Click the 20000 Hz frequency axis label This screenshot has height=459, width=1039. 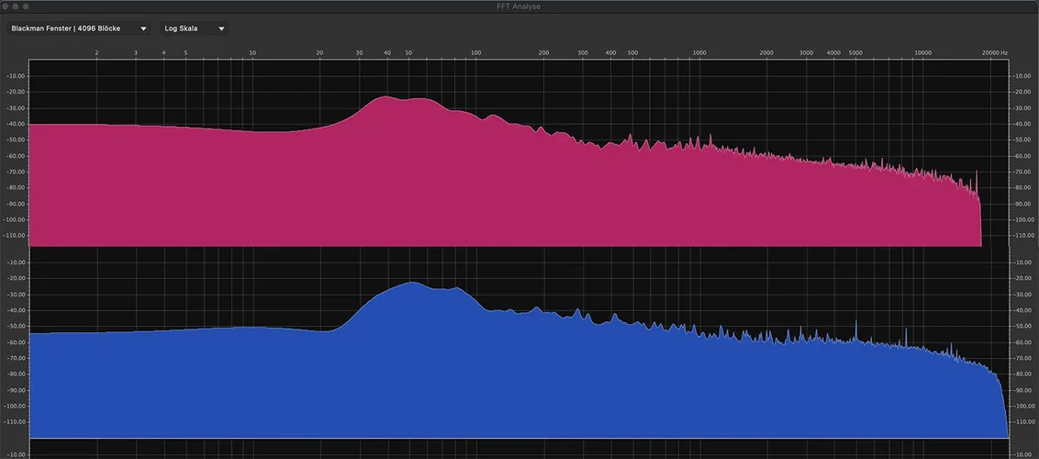pyautogui.click(x=994, y=53)
